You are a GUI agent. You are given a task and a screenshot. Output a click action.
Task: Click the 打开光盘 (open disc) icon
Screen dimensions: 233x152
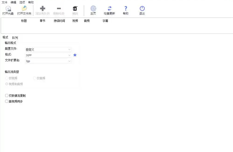8,9
